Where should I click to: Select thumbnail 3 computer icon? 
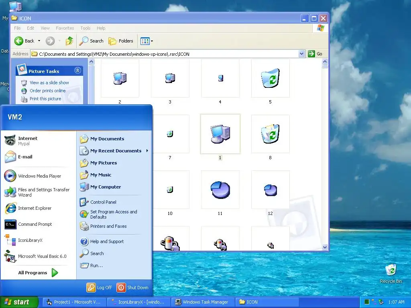click(x=170, y=78)
